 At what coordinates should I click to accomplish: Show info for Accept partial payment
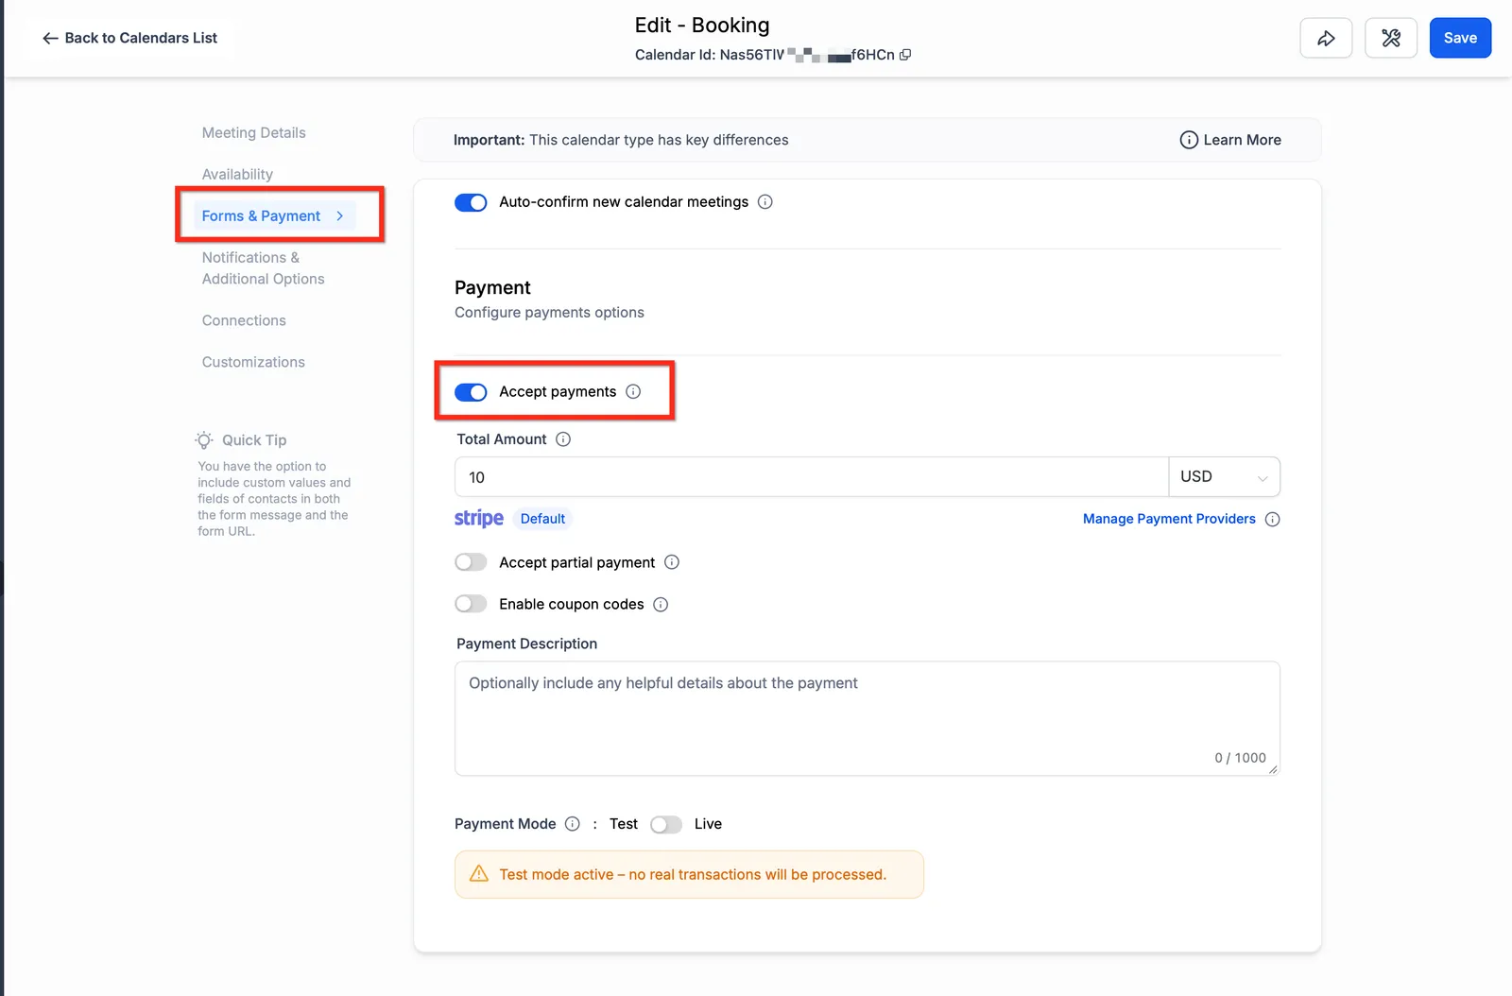(672, 562)
